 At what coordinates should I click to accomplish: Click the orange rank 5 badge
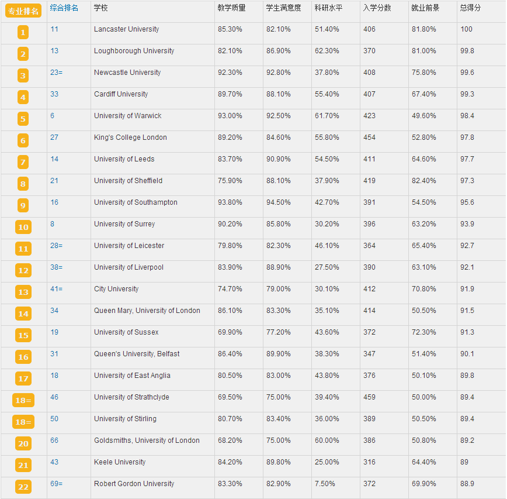[23, 119]
